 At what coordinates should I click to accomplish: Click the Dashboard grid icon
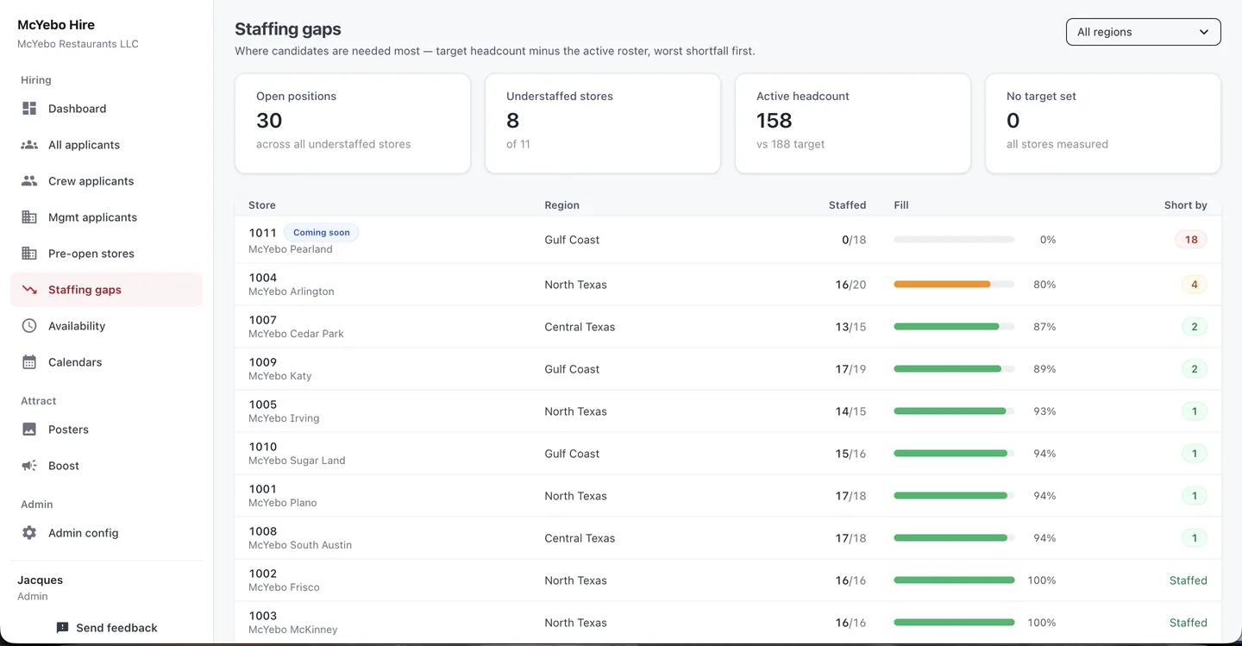(x=29, y=109)
